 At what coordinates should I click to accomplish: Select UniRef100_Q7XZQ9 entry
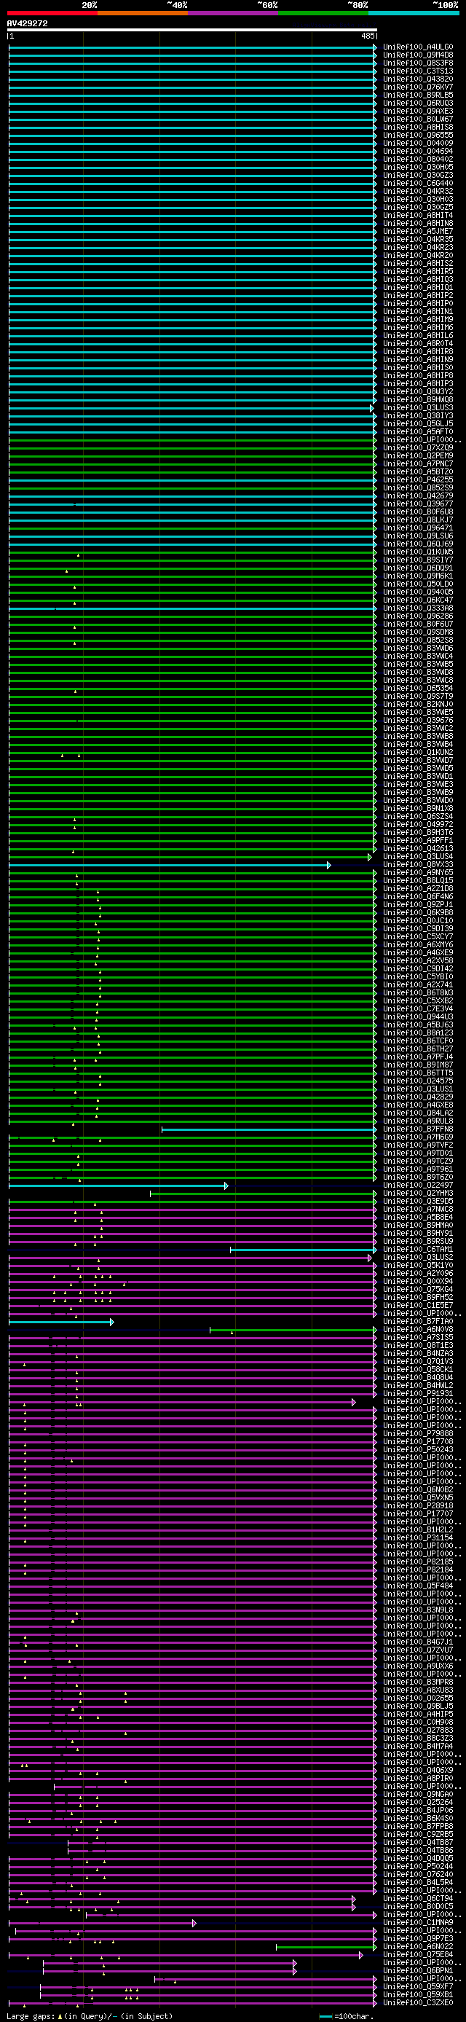[418, 448]
